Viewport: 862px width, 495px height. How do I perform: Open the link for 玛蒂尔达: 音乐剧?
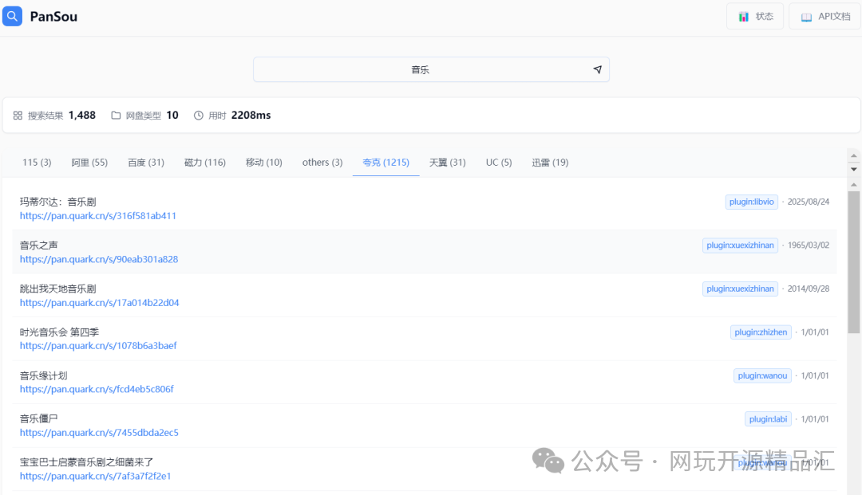(97, 215)
